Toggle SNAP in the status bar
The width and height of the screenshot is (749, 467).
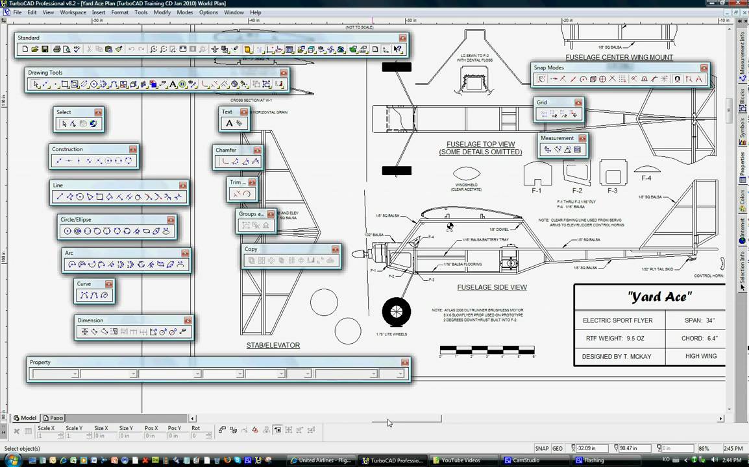pos(543,448)
